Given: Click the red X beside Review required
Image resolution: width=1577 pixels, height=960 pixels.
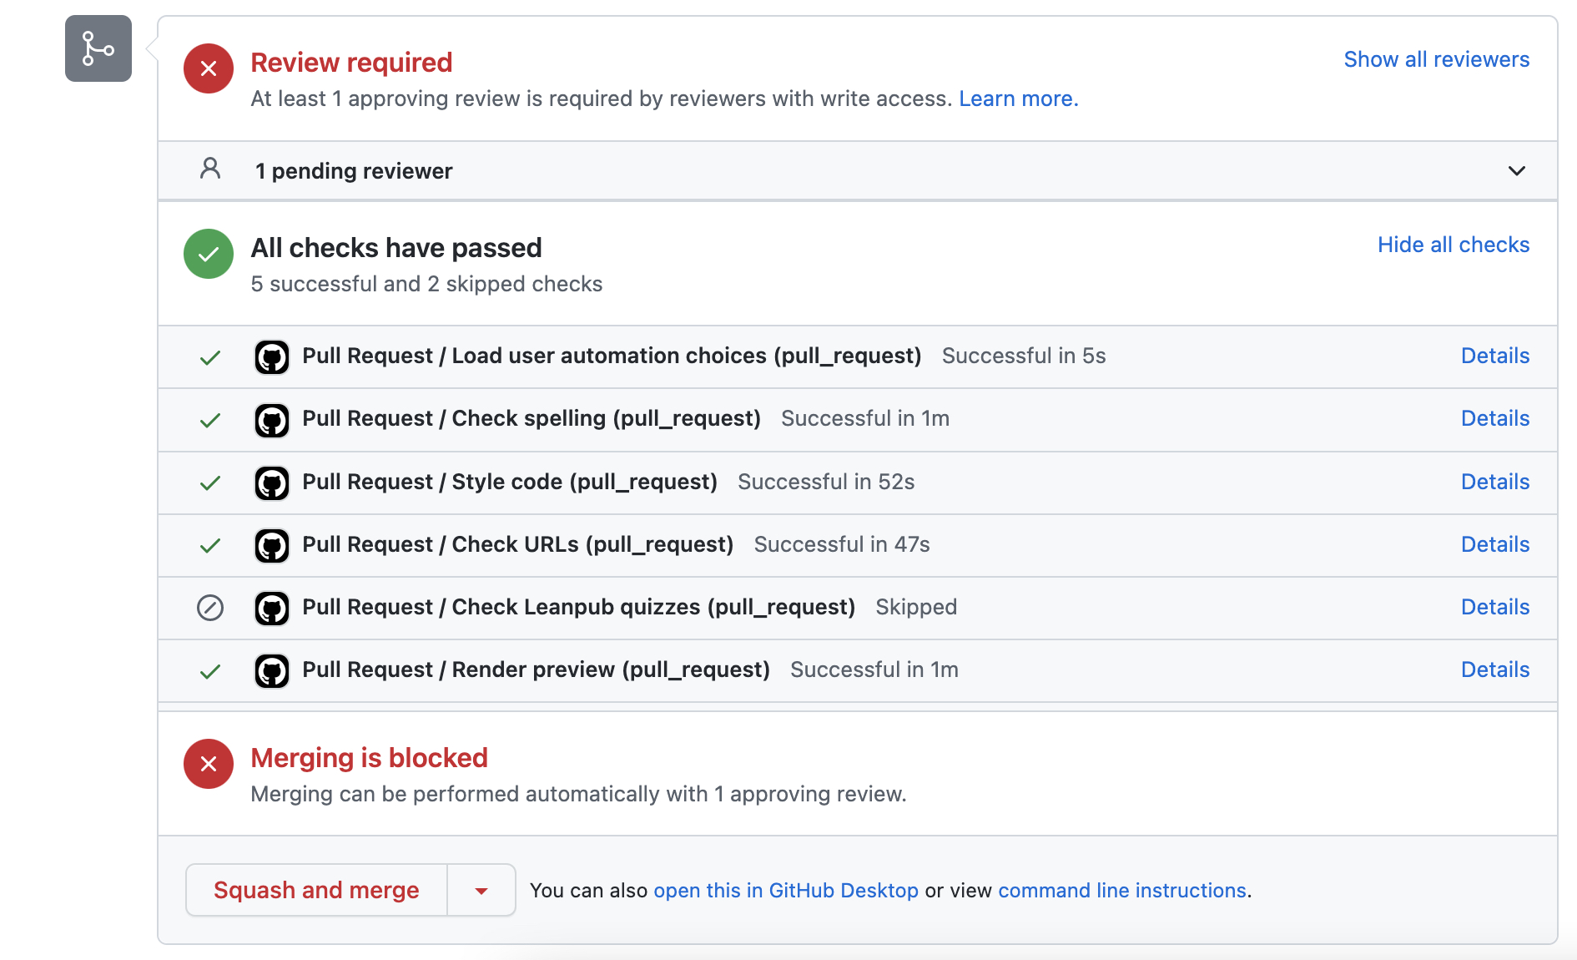Looking at the screenshot, I should [x=209, y=68].
